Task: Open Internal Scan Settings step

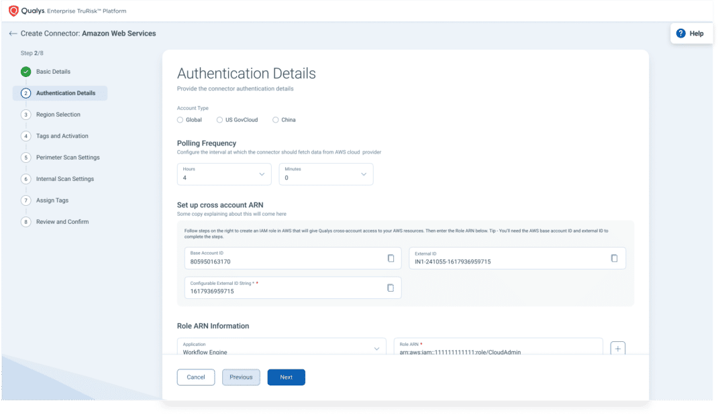Action: coord(65,179)
